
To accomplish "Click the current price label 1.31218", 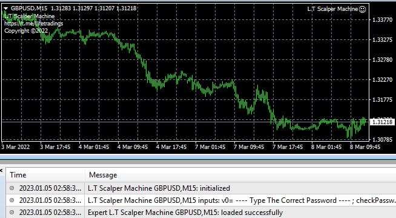I will [x=382, y=122].
